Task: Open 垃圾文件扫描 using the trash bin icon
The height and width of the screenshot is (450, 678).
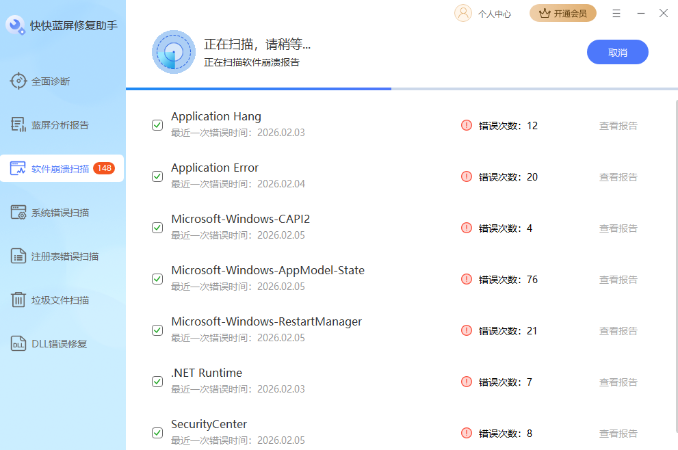Action: coord(19,300)
